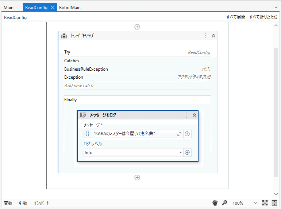The image size is (281, 209).
Task: Click the zoom magnifier icon
Action: [224, 203]
